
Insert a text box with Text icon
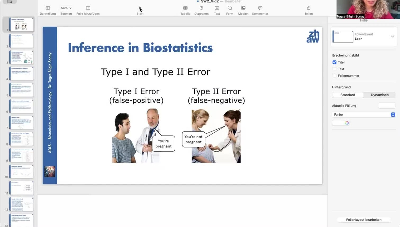[217, 8]
